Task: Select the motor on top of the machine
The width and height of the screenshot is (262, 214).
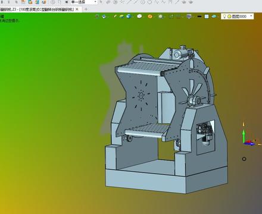Action: pos(179,53)
